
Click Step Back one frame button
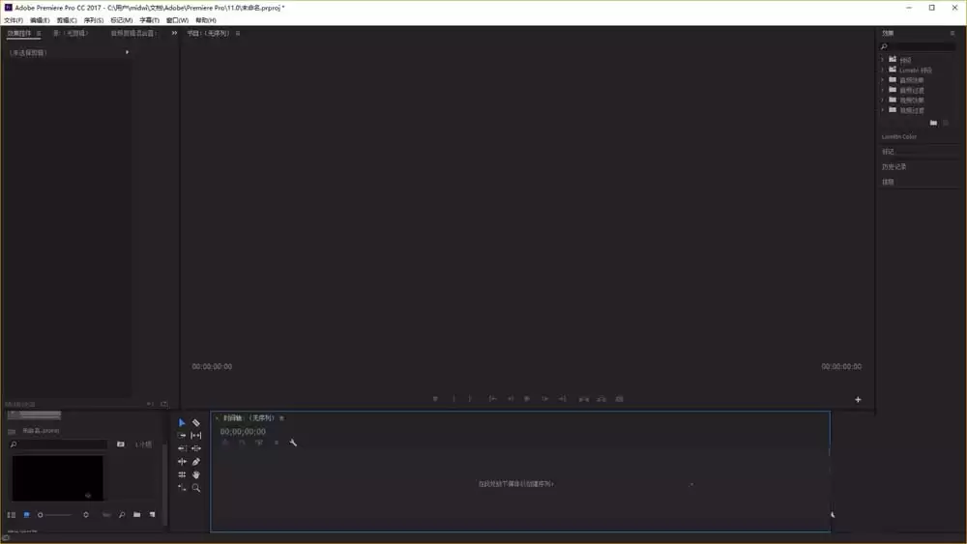click(x=510, y=399)
